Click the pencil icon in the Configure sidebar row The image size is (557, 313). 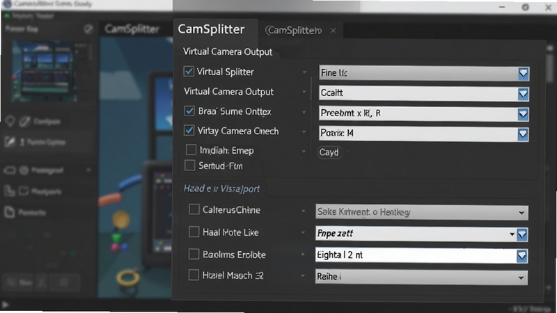pos(24,122)
